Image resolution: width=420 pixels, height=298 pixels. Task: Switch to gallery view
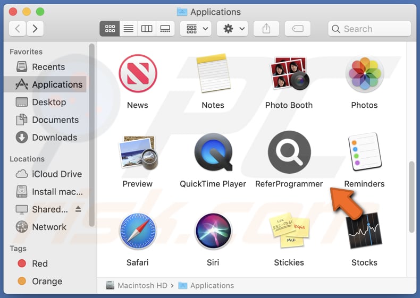(x=165, y=29)
